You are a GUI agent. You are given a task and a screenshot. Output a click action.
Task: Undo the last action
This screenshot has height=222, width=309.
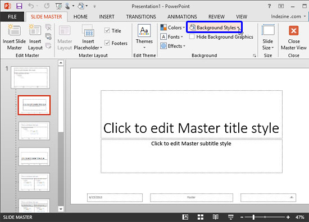click(31, 6)
